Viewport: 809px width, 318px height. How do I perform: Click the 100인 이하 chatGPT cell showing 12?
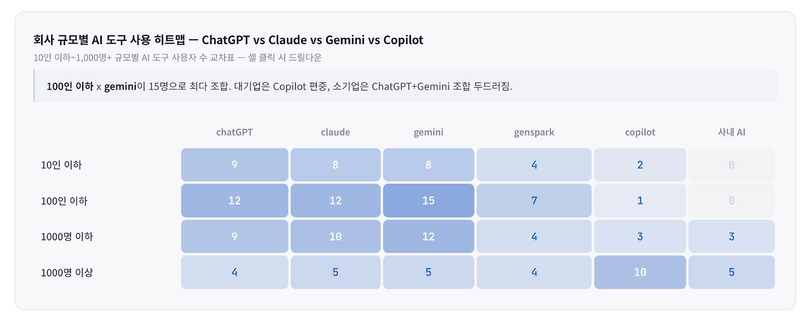pos(234,201)
